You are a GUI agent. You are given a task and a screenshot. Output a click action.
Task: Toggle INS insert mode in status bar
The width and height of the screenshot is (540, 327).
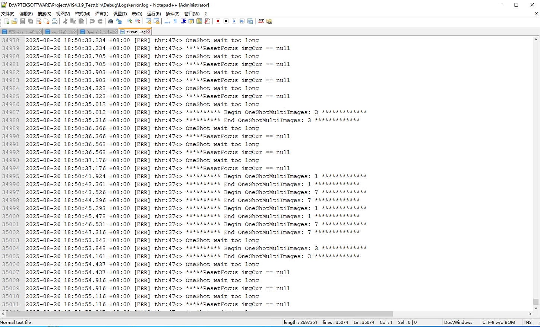tap(528, 323)
